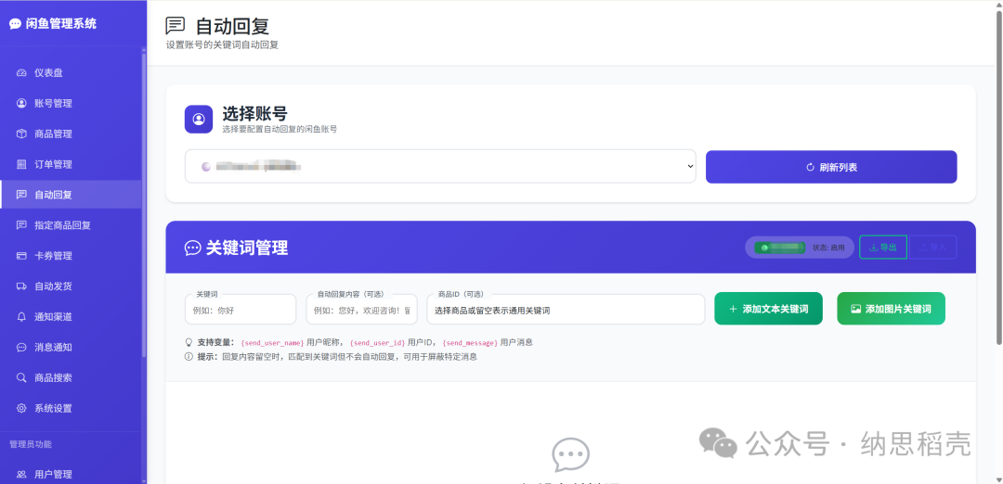Screen dimensions: 1003x484
Task: Click the 商品搜索 magnifier icon
Action: coord(21,378)
